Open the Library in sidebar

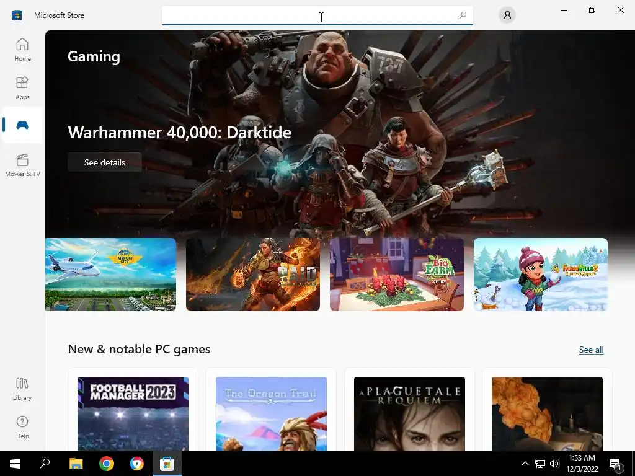[22, 389]
